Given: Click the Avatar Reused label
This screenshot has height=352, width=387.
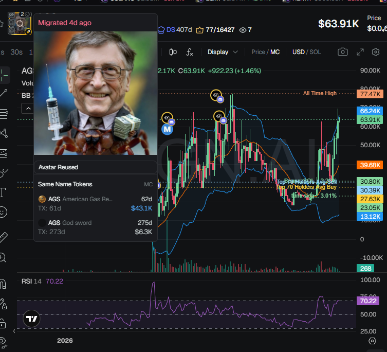Looking at the screenshot, I should point(58,167).
